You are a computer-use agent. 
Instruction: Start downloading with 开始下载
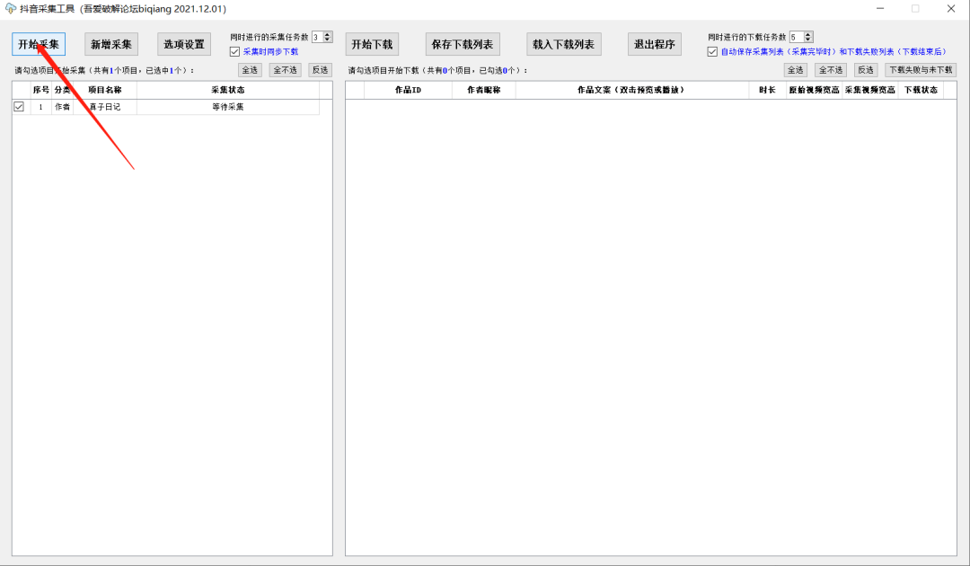pyautogui.click(x=372, y=44)
